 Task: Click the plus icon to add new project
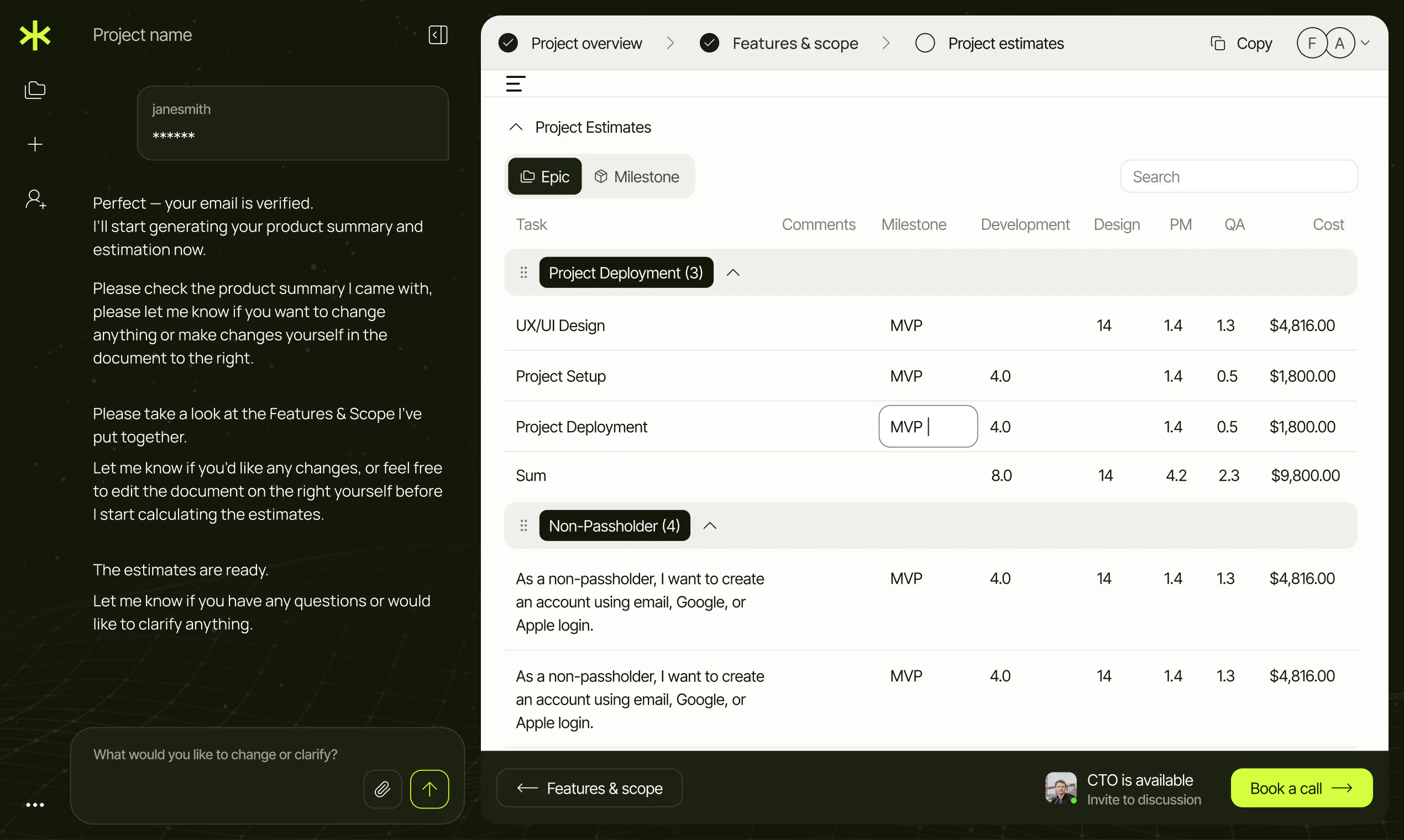click(35, 144)
